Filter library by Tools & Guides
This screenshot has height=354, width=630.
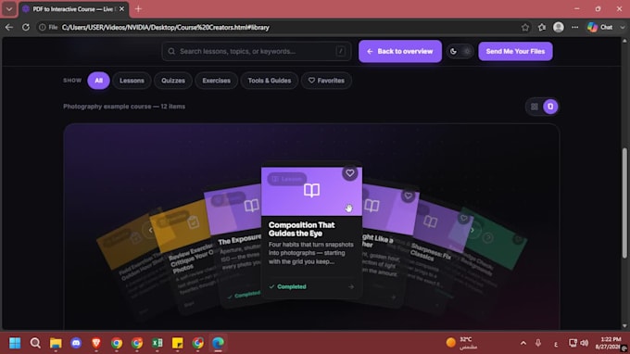point(270,81)
